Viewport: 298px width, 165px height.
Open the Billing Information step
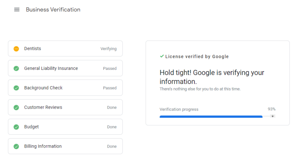pos(65,146)
